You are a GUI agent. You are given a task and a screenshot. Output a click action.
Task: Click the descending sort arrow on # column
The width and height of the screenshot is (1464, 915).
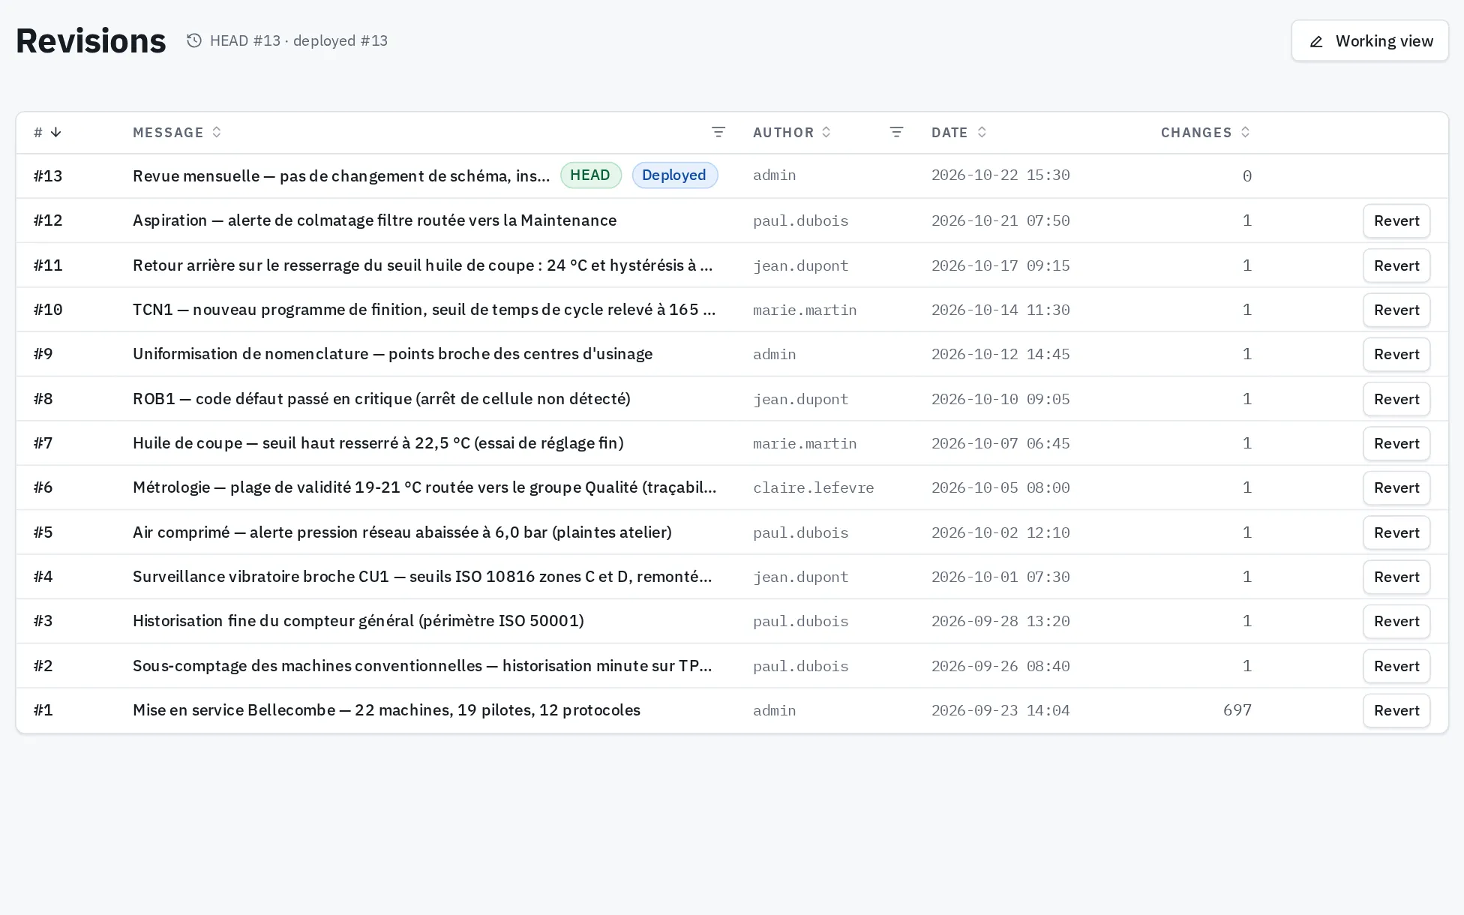pyautogui.click(x=55, y=133)
